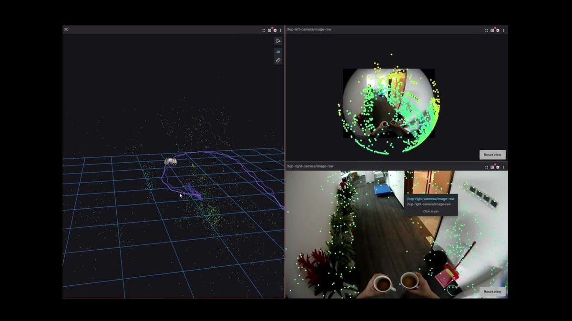Toggle the 3D camera mode button
Screen dimensions: 572x321
click(278, 51)
